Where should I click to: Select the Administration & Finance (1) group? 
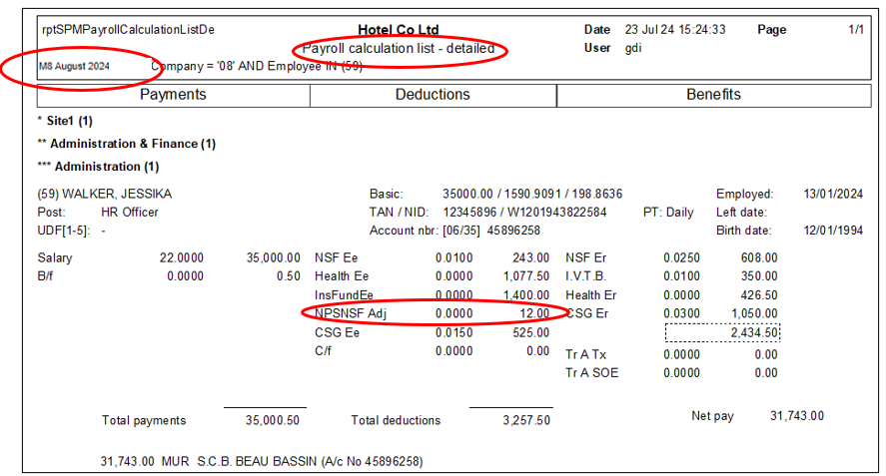click(x=132, y=144)
